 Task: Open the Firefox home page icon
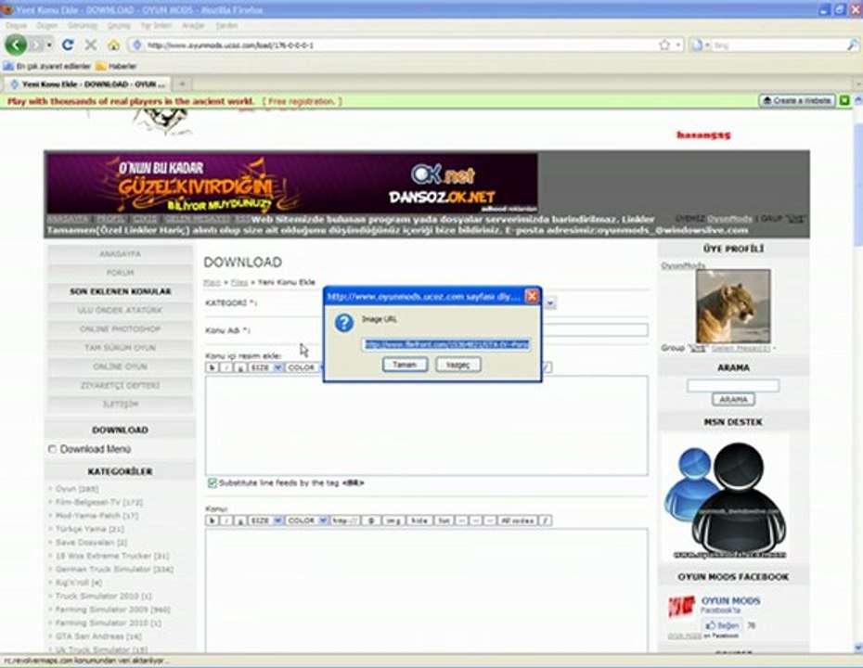113,45
